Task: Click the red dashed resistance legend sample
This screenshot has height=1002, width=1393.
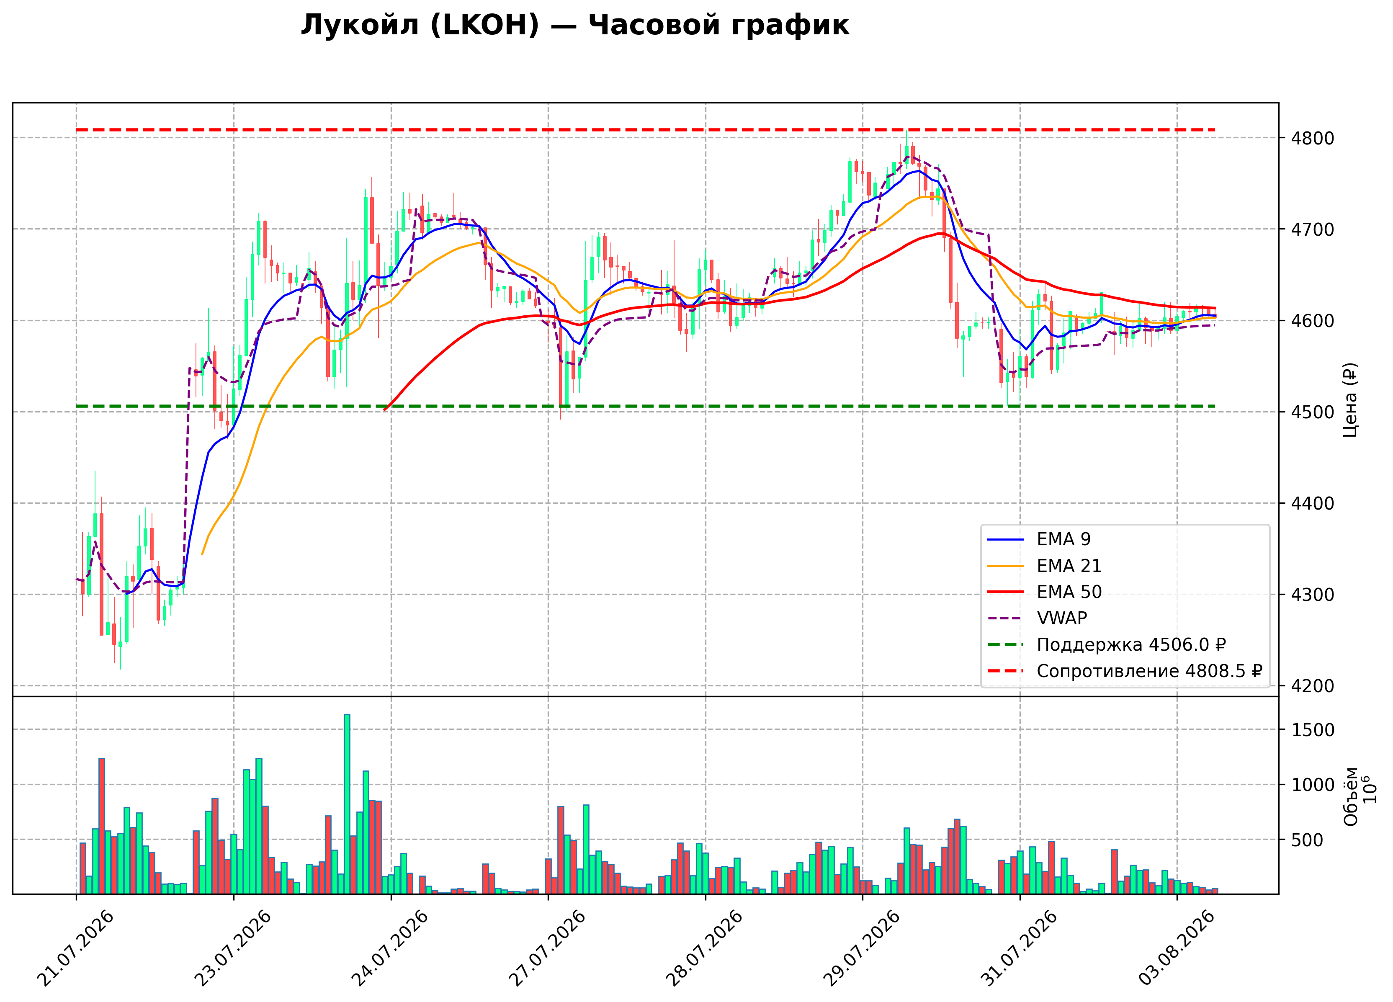Action: (1005, 672)
